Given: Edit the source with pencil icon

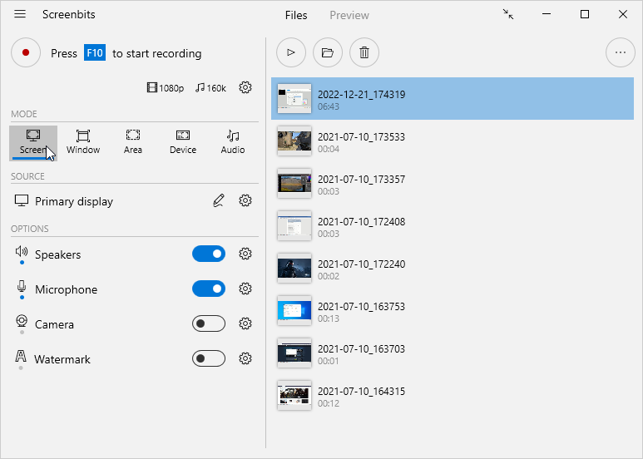Looking at the screenshot, I should point(219,200).
